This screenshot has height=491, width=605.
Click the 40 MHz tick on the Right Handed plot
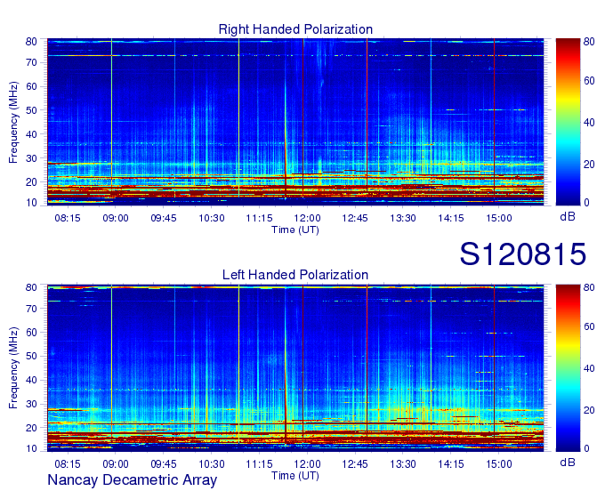(31, 134)
